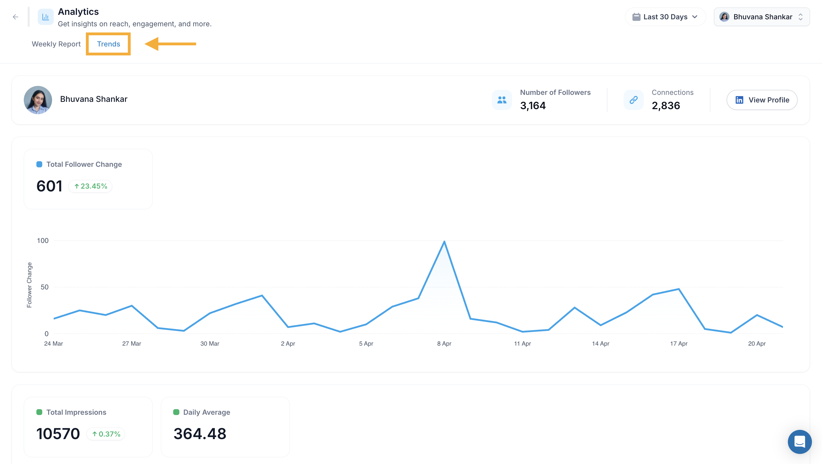Screen dimensions: 822x464
Task: Click the 23.45% follower growth badge
Action: pos(90,186)
